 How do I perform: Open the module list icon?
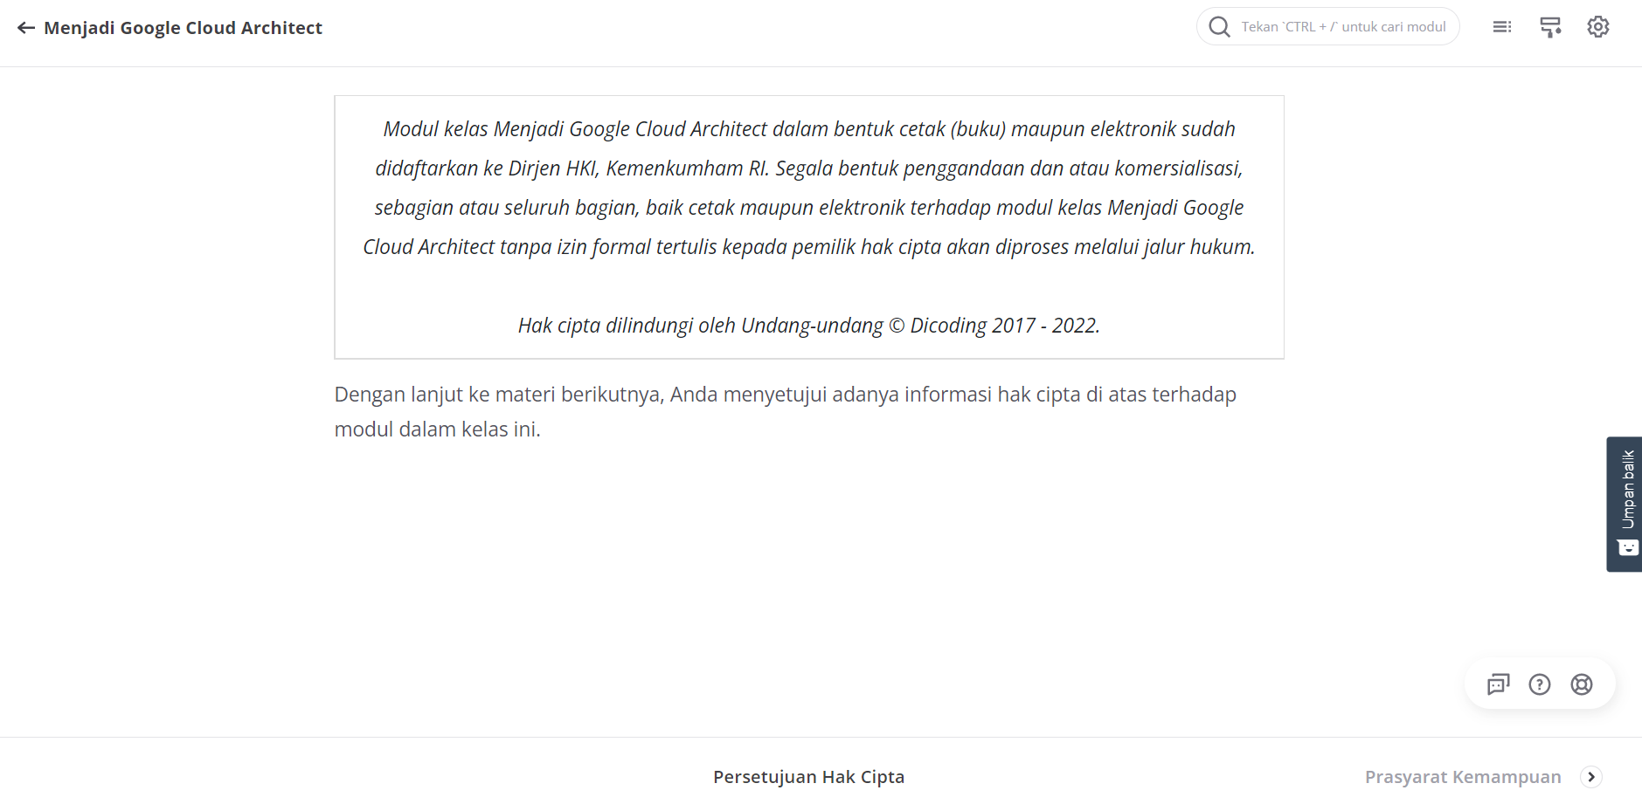pyautogui.click(x=1504, y=26)
